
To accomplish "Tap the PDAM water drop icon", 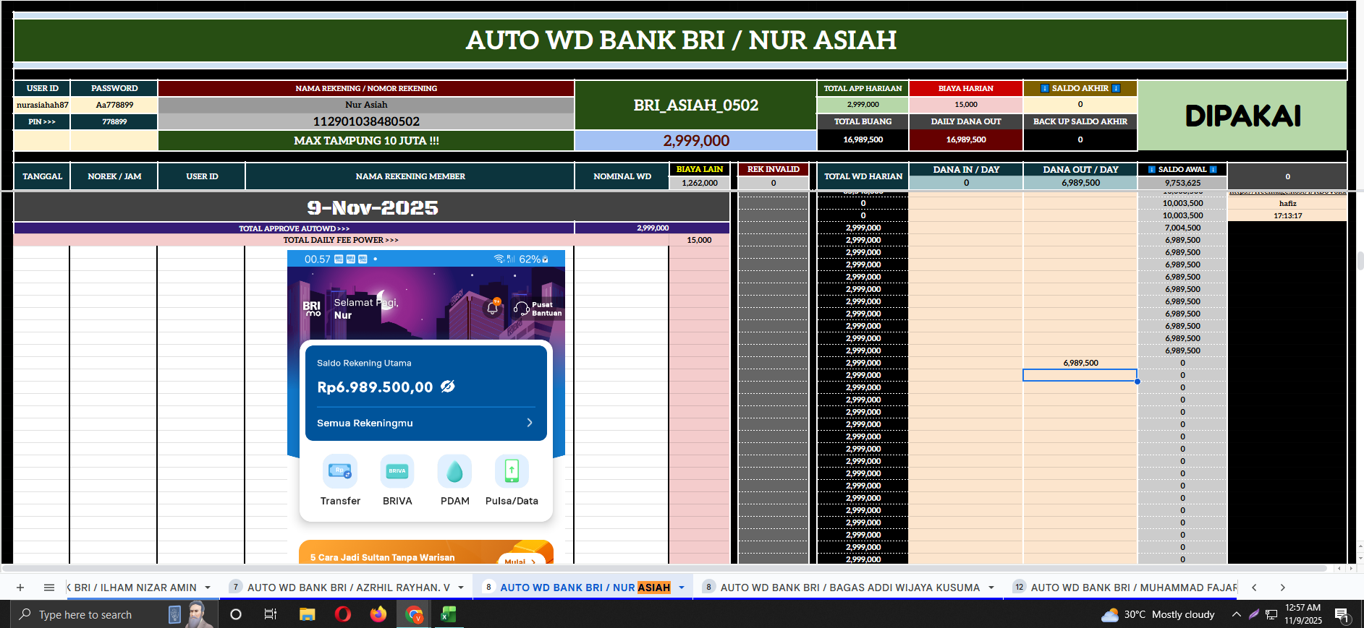I will pyautogui.click(x=454, y=471).
